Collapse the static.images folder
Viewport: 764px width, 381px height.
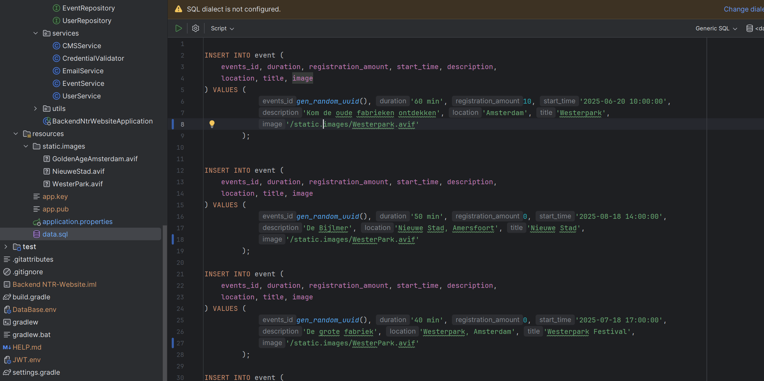(x=26, y=146)
